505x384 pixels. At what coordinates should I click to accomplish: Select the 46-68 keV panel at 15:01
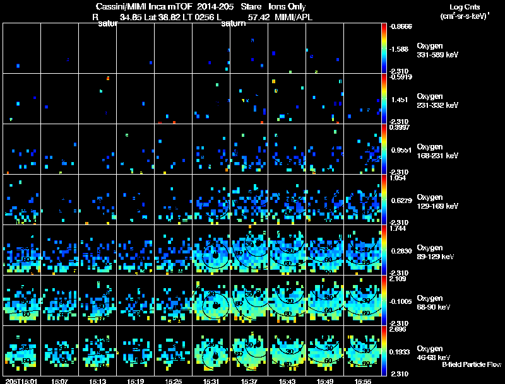(x=22, y=351)
